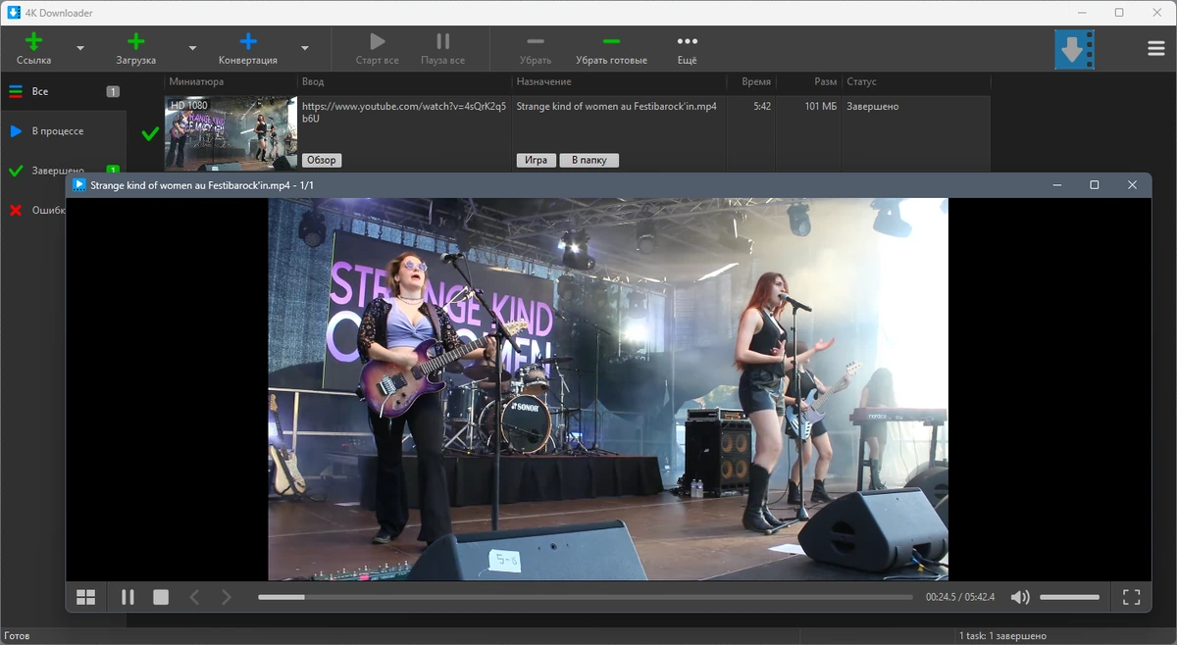The image size is (1177, 645).
Task: Click the green checkmark beside the task row
Action: pyautogui.click(x=150, y=133)
